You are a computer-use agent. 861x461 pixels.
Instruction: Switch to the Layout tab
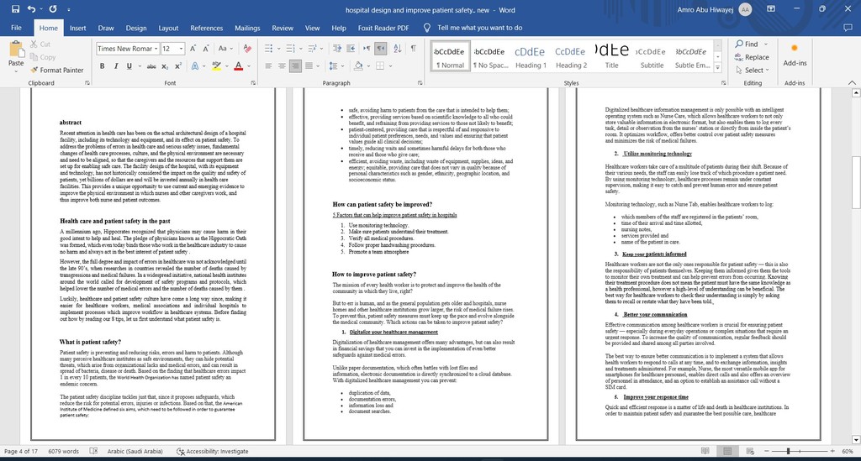[168, 28]
